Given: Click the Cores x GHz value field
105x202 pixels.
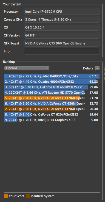Looking at the screenshot, I should (62, 20).
